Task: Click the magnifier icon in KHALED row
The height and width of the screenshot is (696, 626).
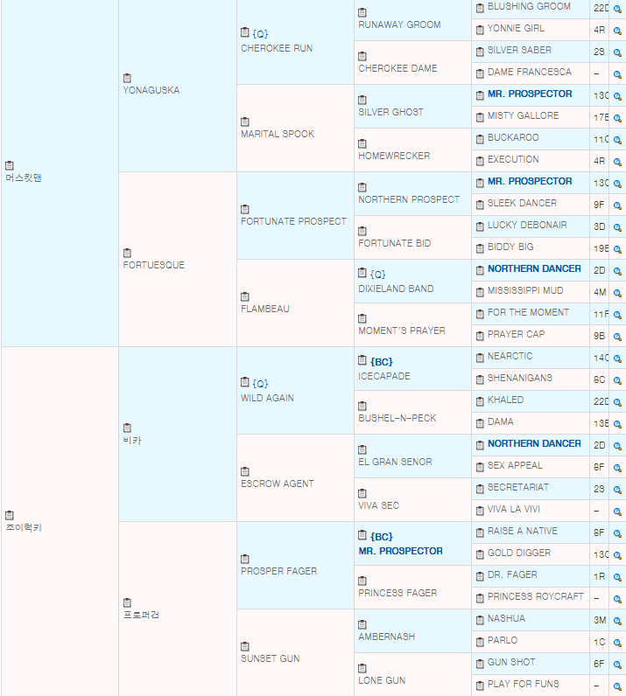Action: (617, 401)
